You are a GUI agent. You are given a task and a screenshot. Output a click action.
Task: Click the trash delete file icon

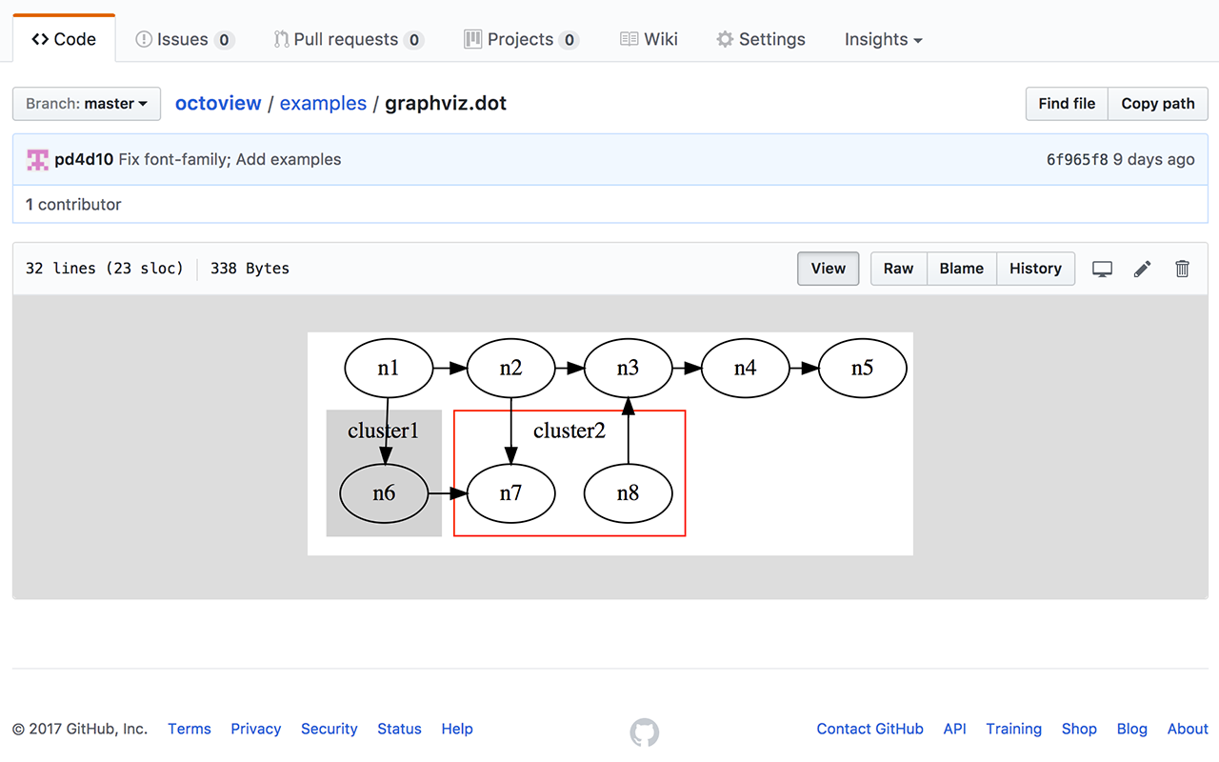1182,269
